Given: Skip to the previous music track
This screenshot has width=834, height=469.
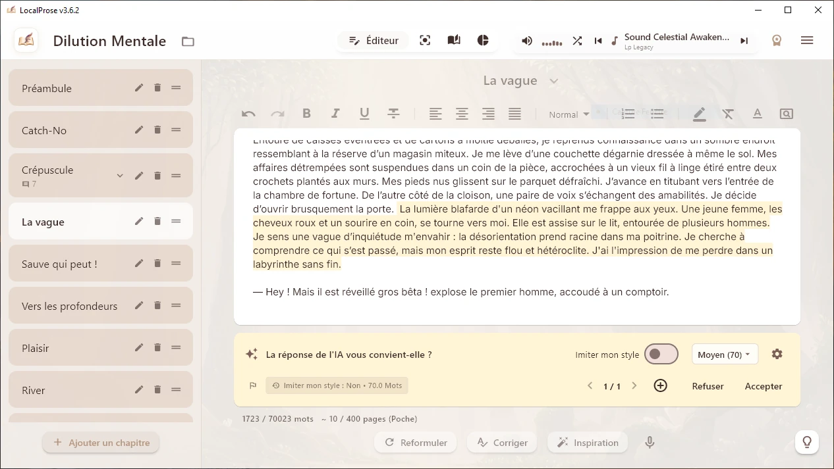Looking at the screenshot, I should pos(598,41).
